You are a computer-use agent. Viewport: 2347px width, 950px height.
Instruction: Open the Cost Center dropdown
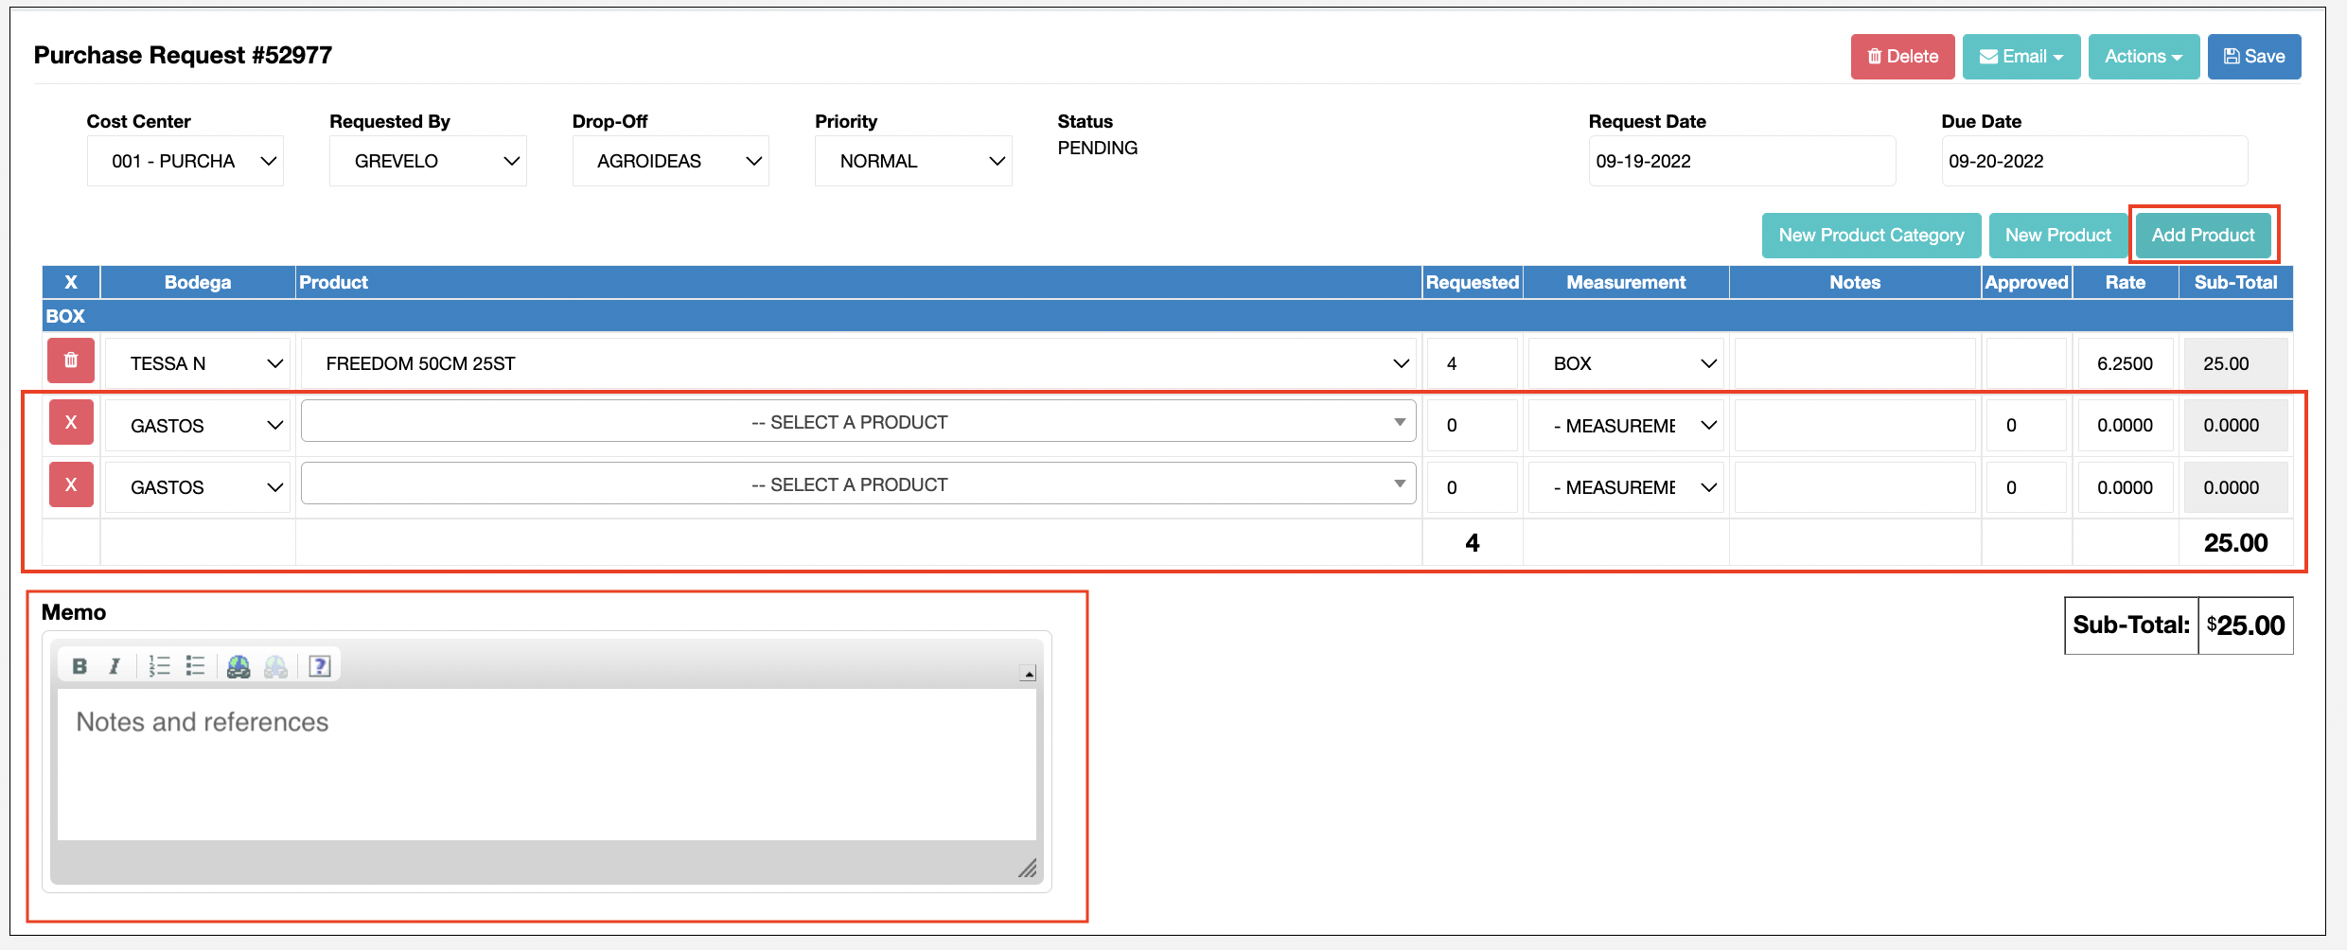(x=185, y=161)
